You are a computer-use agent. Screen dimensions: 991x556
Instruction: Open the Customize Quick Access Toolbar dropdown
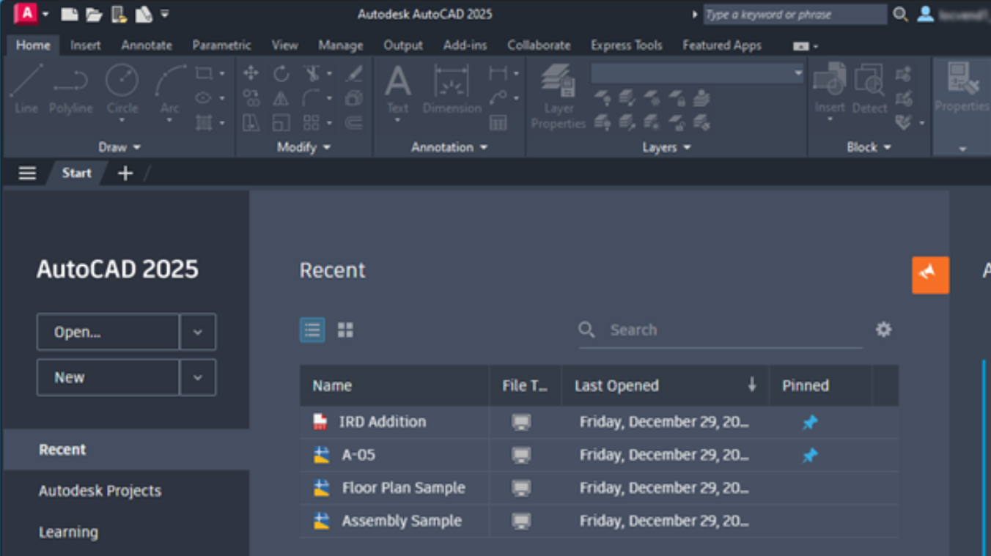(164, 14)
